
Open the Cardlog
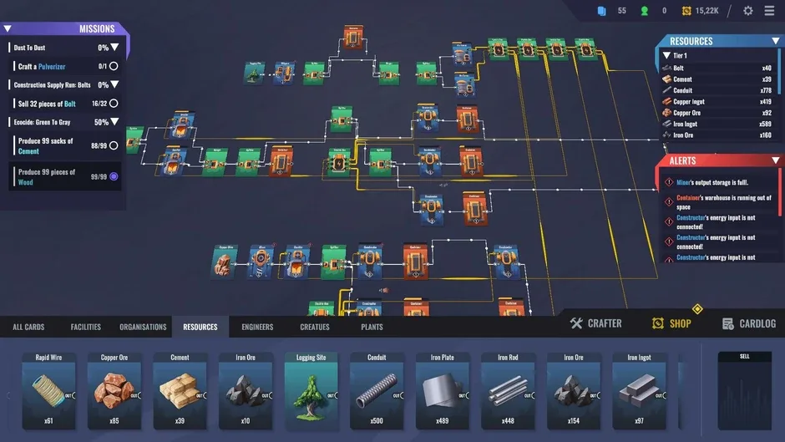coord(749,323)
